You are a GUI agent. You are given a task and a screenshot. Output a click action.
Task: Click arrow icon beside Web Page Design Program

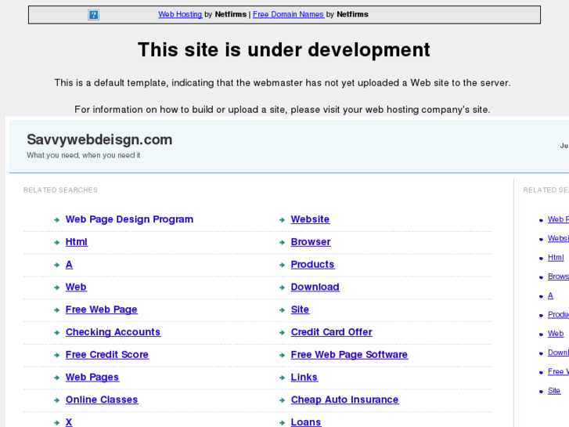[56, 220]
